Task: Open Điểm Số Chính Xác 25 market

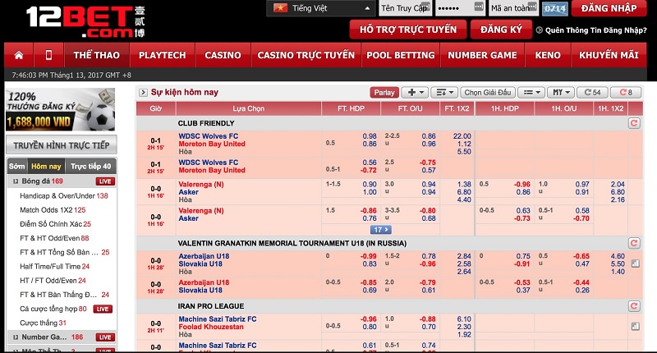Action: click(55, 224)
